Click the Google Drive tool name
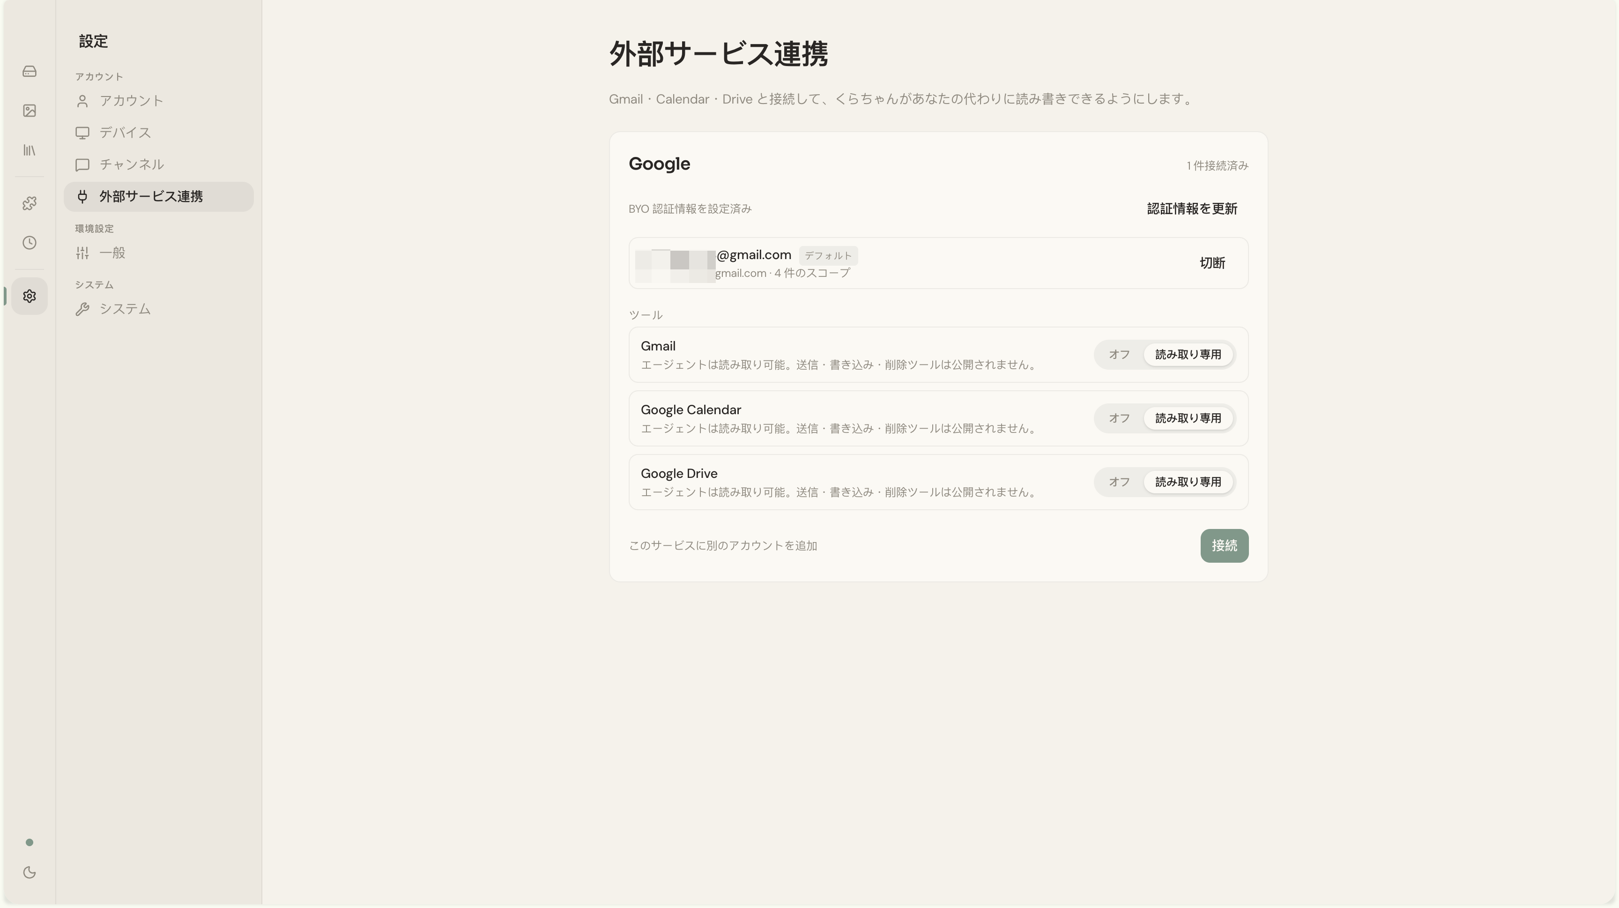 coord(678,473)
